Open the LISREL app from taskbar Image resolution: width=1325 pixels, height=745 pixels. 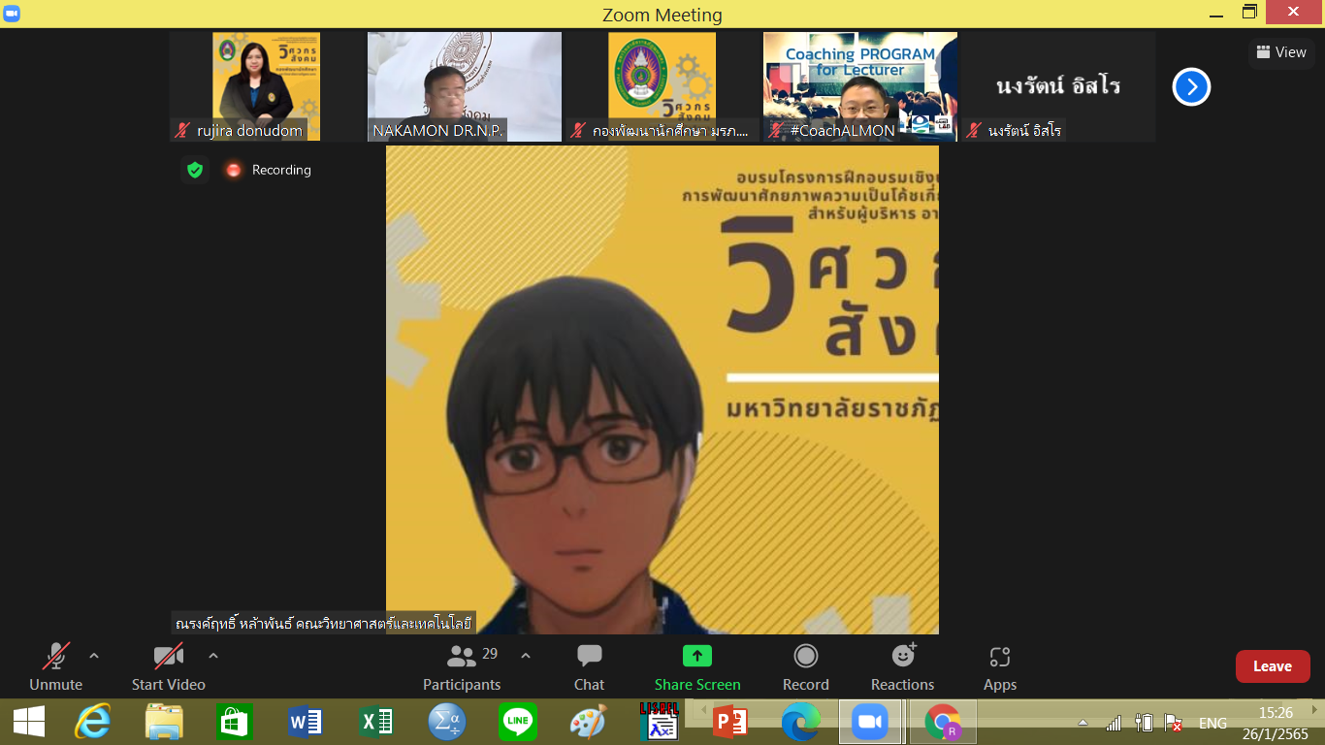click(660, 721)
